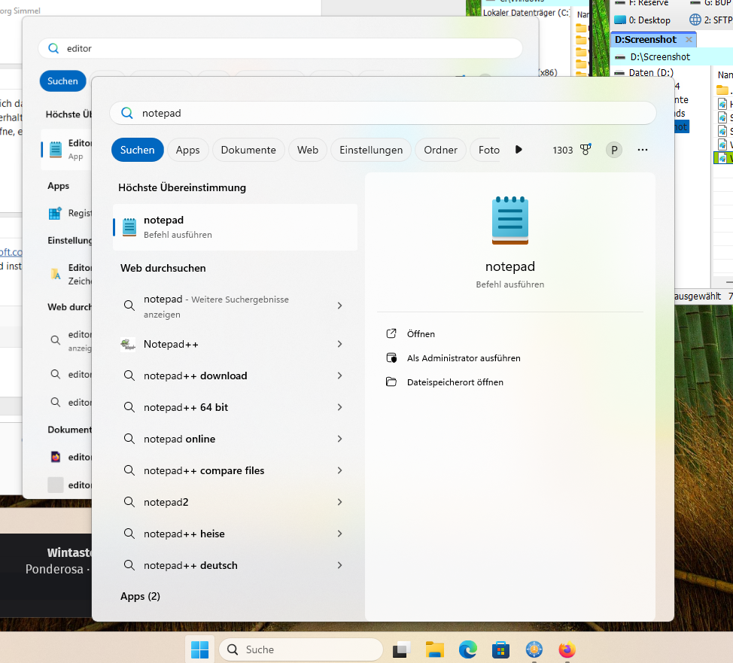Image resolution: width=733 pixels, height=663 pixels.
Task: Select 'notepad++ download' web suggestion
Action: click(x=196, y=376)
